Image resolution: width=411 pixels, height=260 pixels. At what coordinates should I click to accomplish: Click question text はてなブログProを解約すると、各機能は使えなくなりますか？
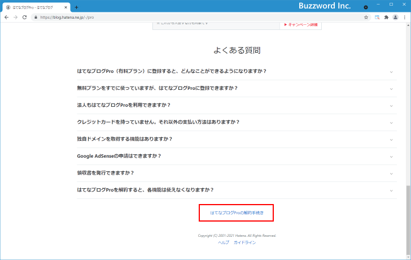point(146,190)
